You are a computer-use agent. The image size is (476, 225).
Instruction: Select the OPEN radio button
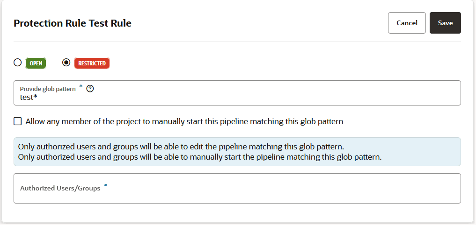point(18,63)
